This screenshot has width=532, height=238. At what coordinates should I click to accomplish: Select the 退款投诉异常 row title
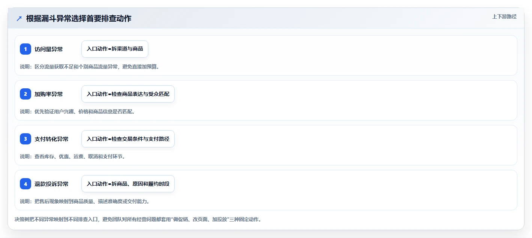(51, 184)
